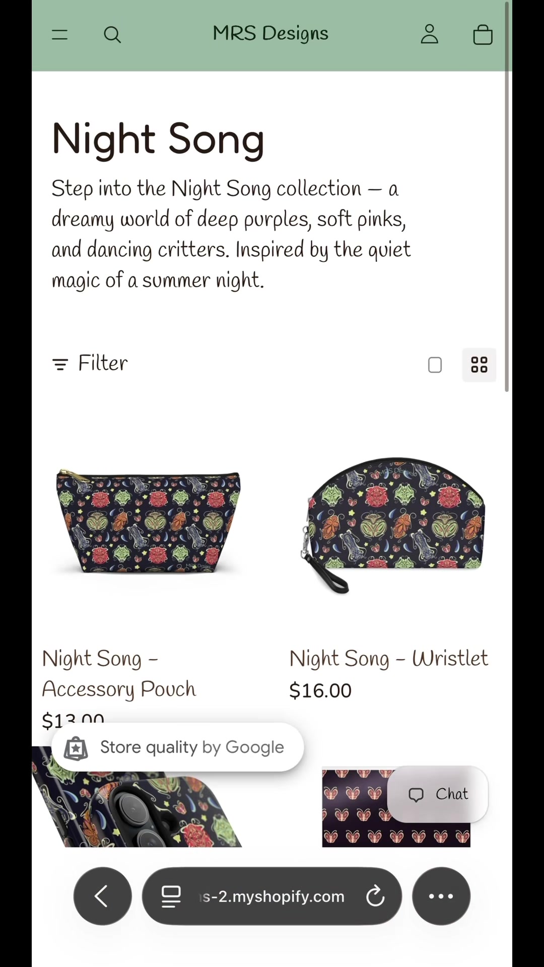Open the store search icon

coord(112,35)
